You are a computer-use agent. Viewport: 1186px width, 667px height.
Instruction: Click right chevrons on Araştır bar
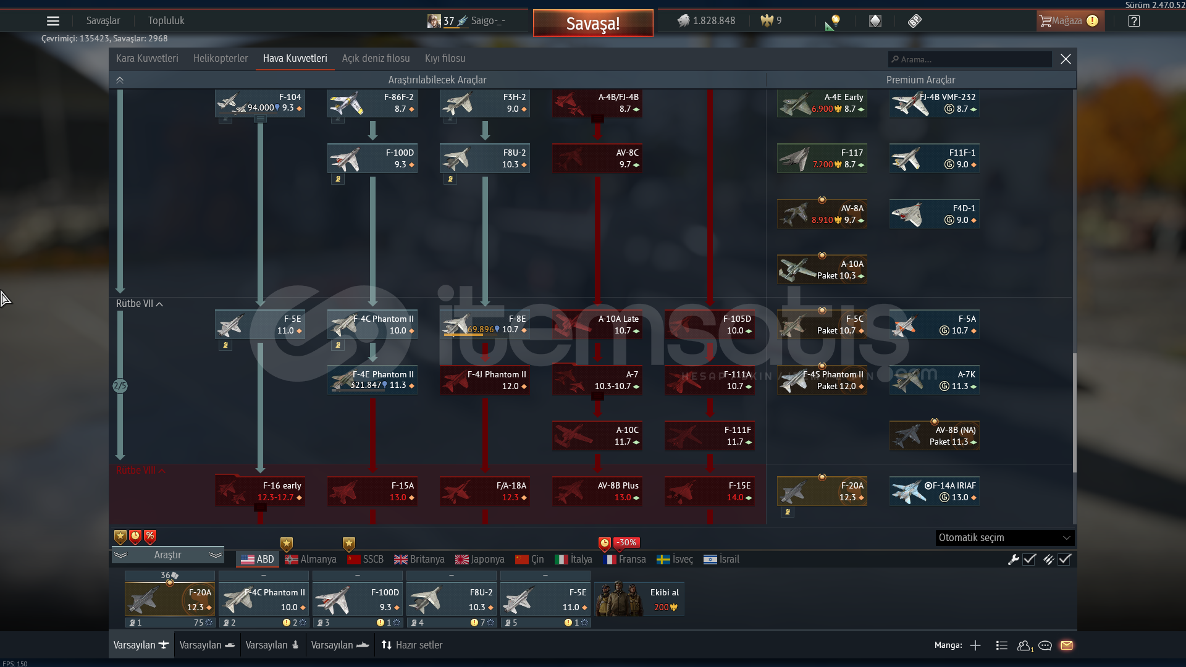point(216,555)
